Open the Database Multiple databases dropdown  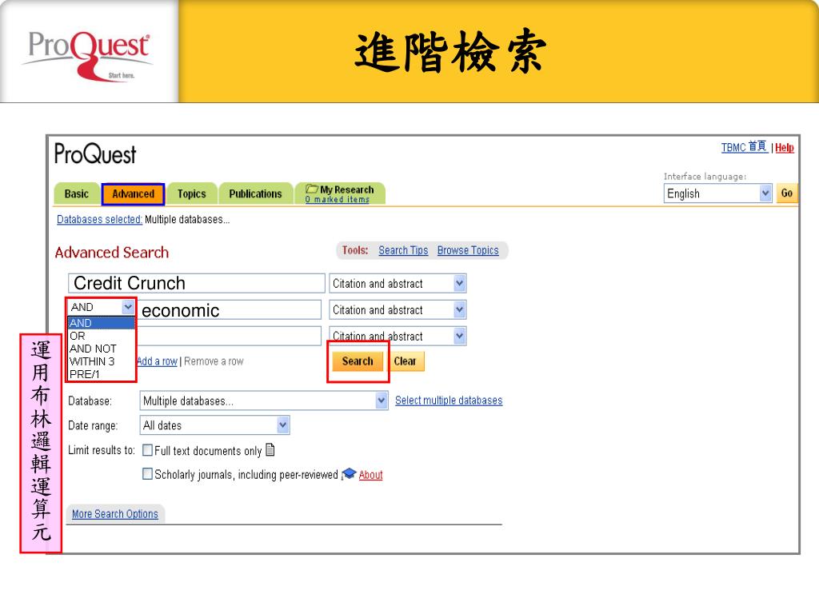coord(264,401)
